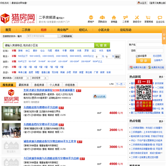Click the 猎房网 promo logo in listings
The height and width of the screenshot is (166, 166).
pos(11,96)
